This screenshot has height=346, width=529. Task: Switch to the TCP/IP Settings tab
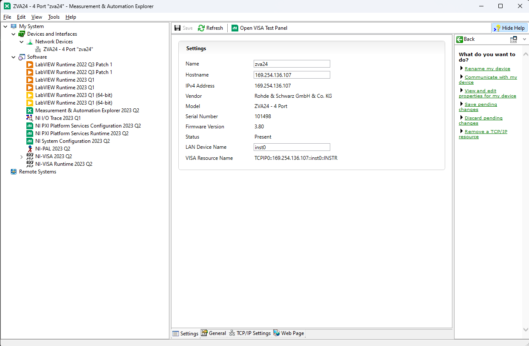tap(250, 333)
